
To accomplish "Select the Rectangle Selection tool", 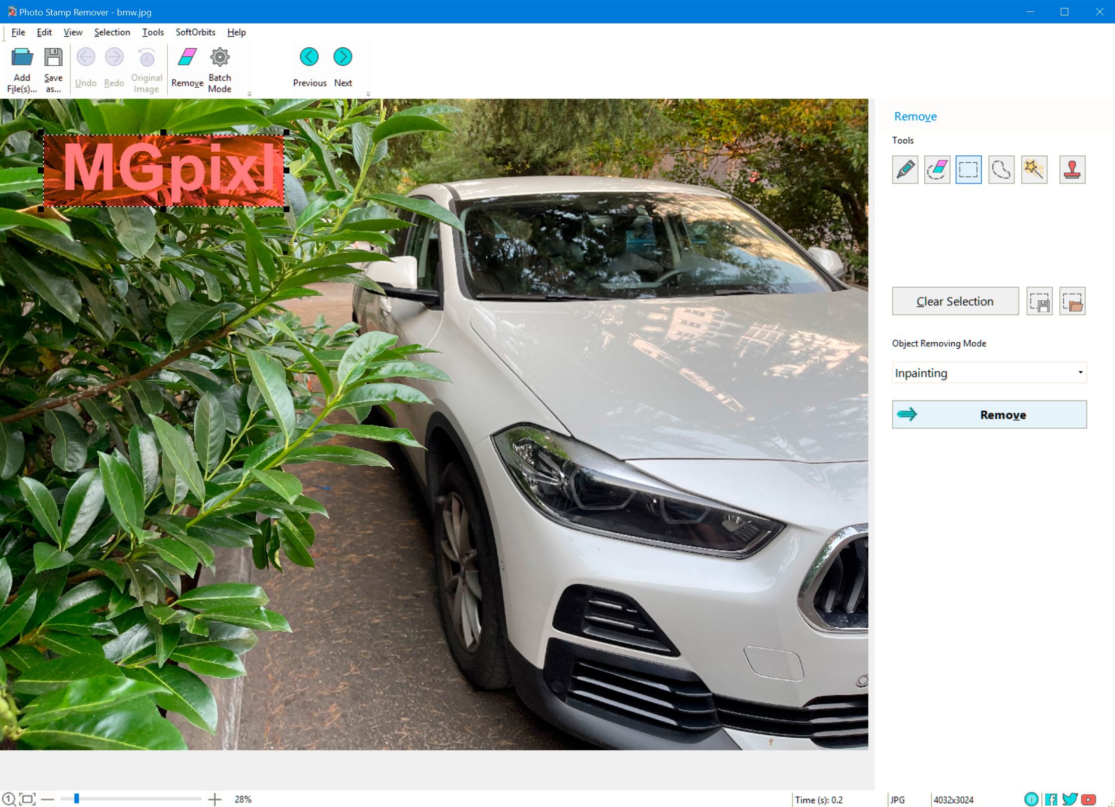I will coord(969,170).
